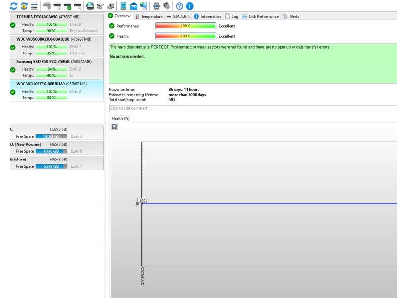Switch to the Temperature tab
This screenshot has width=397, height=298.
(x=148, y=16)
